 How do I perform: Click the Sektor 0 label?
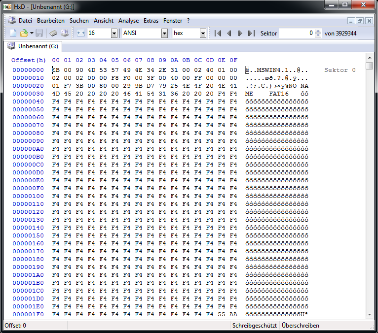(x=340, y=70)
